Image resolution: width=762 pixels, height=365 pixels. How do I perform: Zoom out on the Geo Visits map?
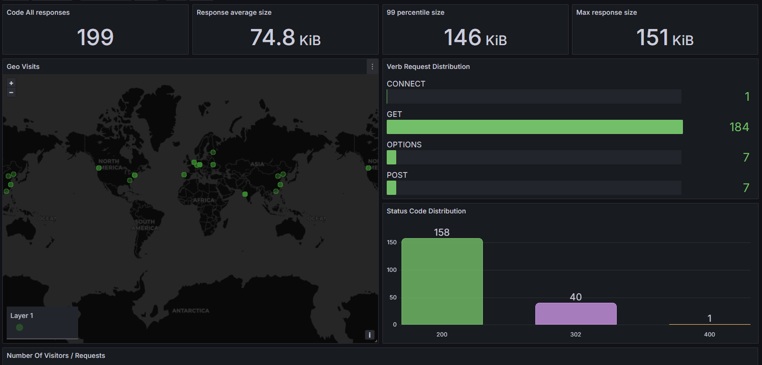pyautogui.click(x=11, y=92)
